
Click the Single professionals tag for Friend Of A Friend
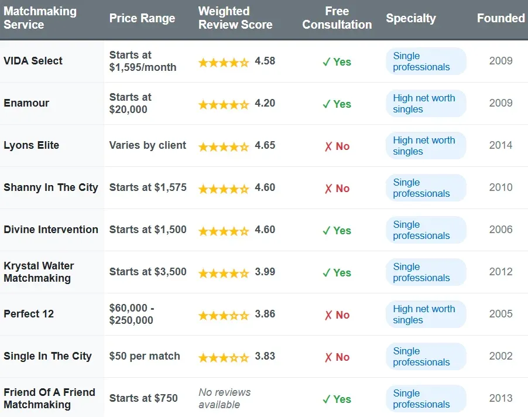(x=426, y=398)
